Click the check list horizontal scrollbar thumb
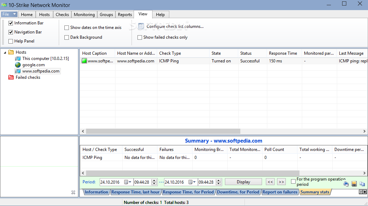Screen dimensions: 368x206 tap(163, 131)
